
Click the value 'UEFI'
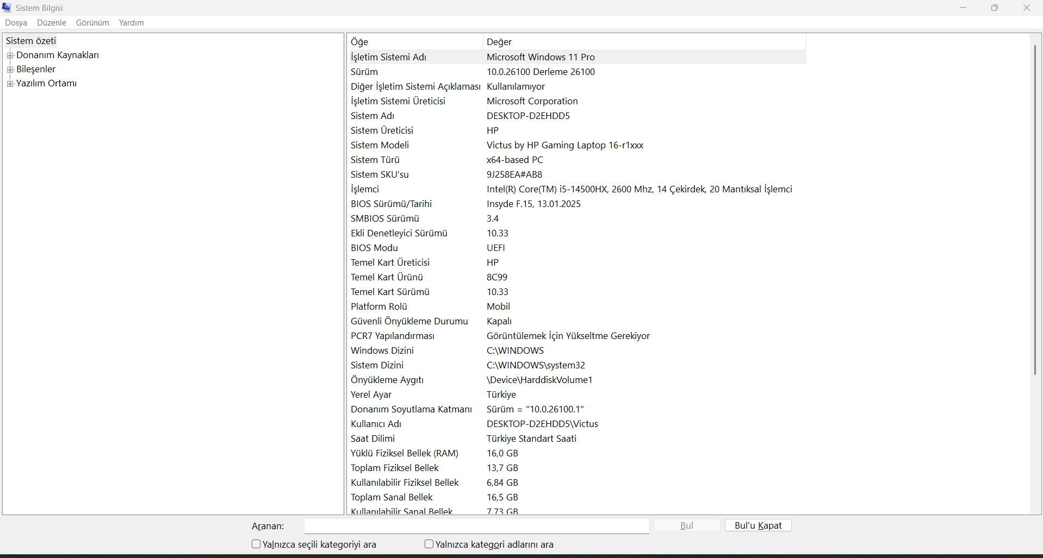click(x=496, y=248)
